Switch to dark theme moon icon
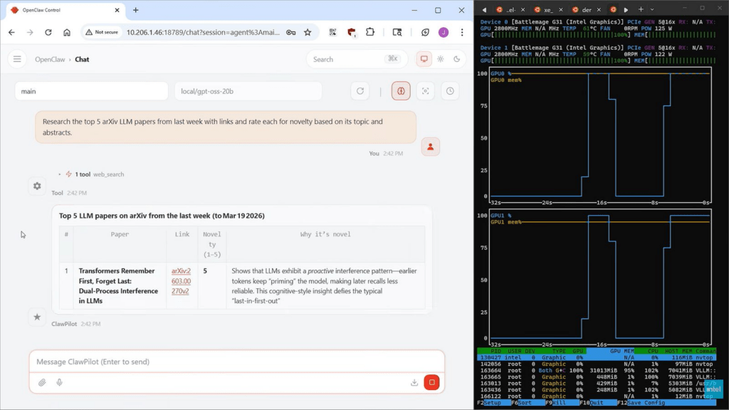The height and width of the screenshot is (410, 729). pos(456,59)
